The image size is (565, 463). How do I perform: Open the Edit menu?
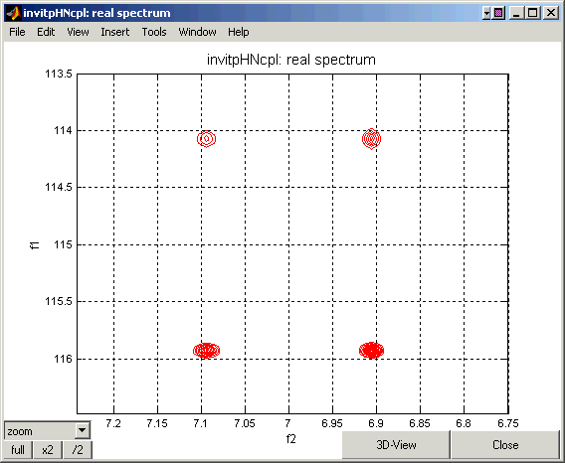pos(46,32)
